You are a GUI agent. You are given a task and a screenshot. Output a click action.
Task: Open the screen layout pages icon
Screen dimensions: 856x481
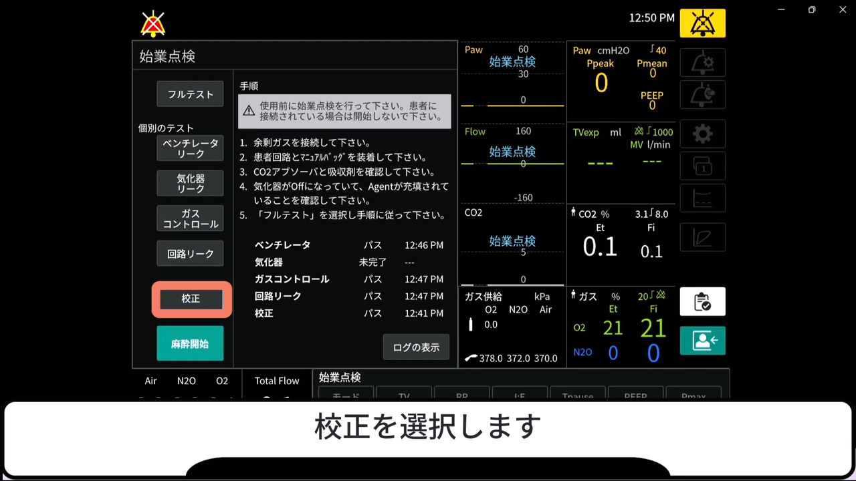[702, 166]
